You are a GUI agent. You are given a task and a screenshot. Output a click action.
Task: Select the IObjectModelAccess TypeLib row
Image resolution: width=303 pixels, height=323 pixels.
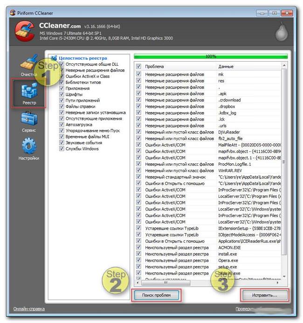[207, 235]
